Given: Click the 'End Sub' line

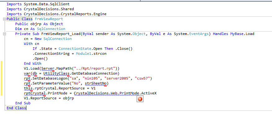Looking at the screenshot, I should click(23, 103).
